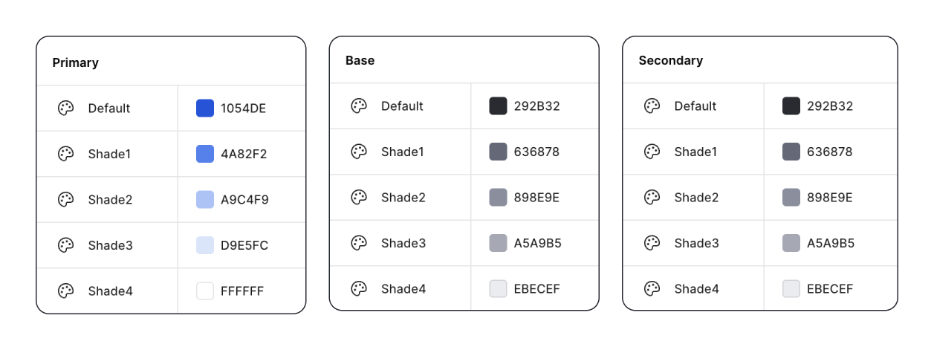The height and width of the screenshot is (350, 934).
Task: Pick the D9E5FC light blue swatch
Action: point(205,245)
